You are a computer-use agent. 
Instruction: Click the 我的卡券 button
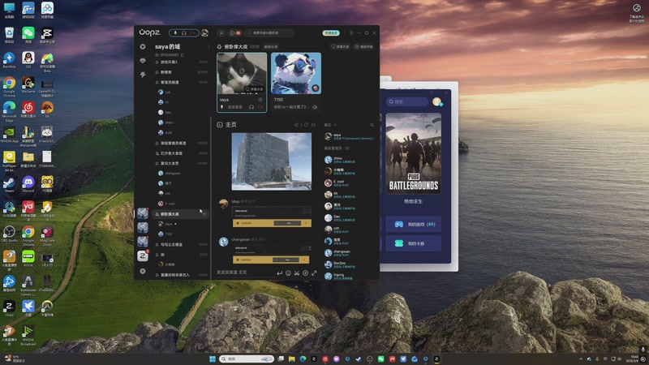414,243
